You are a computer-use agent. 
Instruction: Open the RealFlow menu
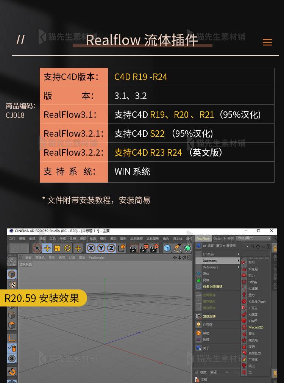[203, 238]
